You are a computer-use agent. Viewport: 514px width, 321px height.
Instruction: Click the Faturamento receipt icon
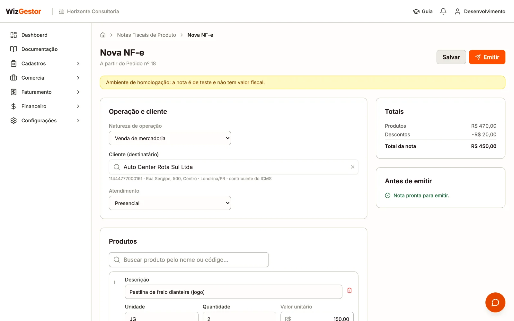tap(13, 92)
